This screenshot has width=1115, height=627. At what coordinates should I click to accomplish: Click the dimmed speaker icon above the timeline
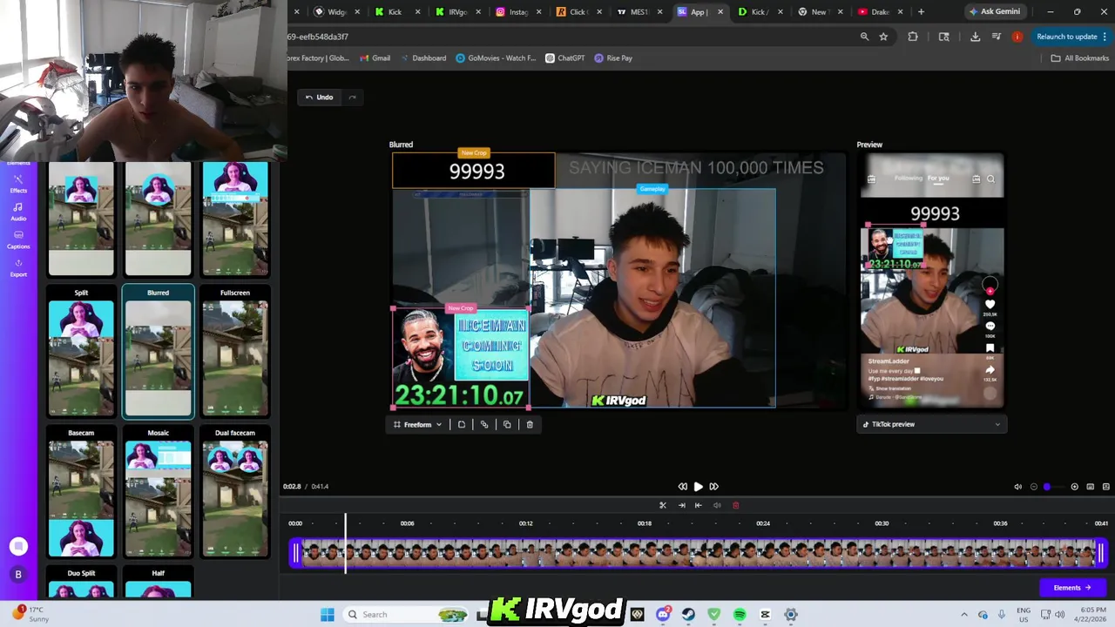[x=717, y=505]
